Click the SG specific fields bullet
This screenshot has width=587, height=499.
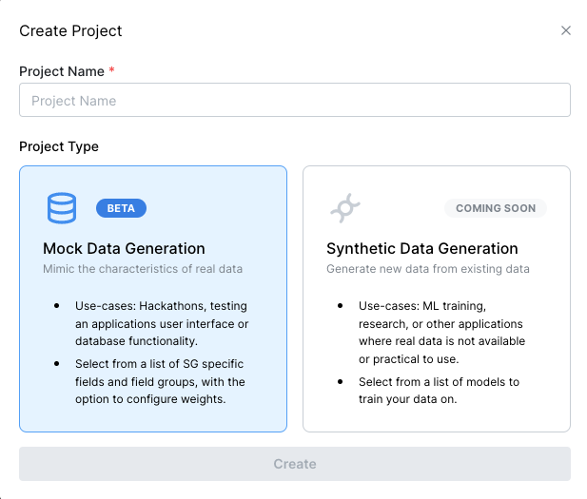pyautogui.click(x=160, y=382)
